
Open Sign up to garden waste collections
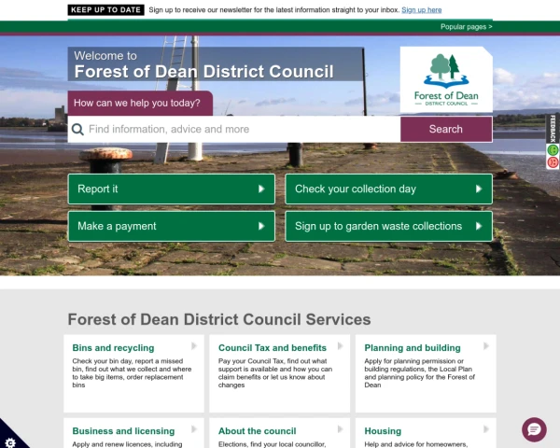pos(388,226)
